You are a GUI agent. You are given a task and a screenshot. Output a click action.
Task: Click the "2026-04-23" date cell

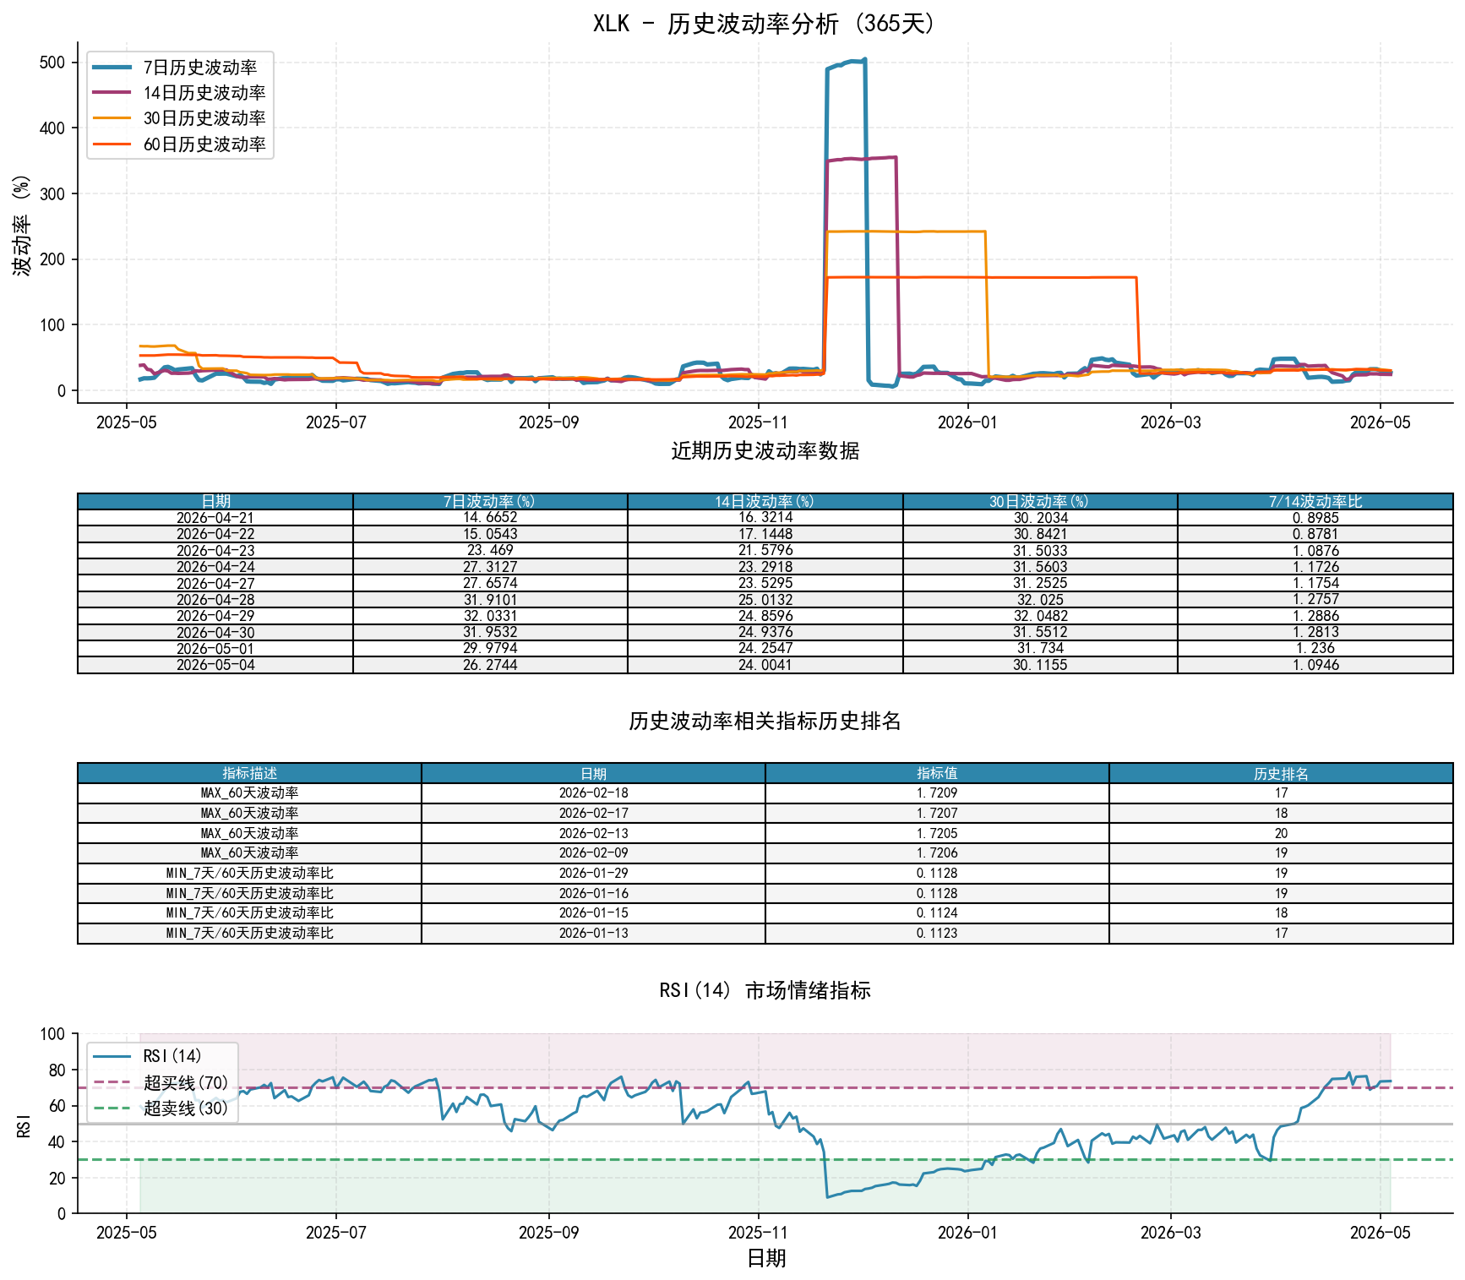(x=215, y=551)
